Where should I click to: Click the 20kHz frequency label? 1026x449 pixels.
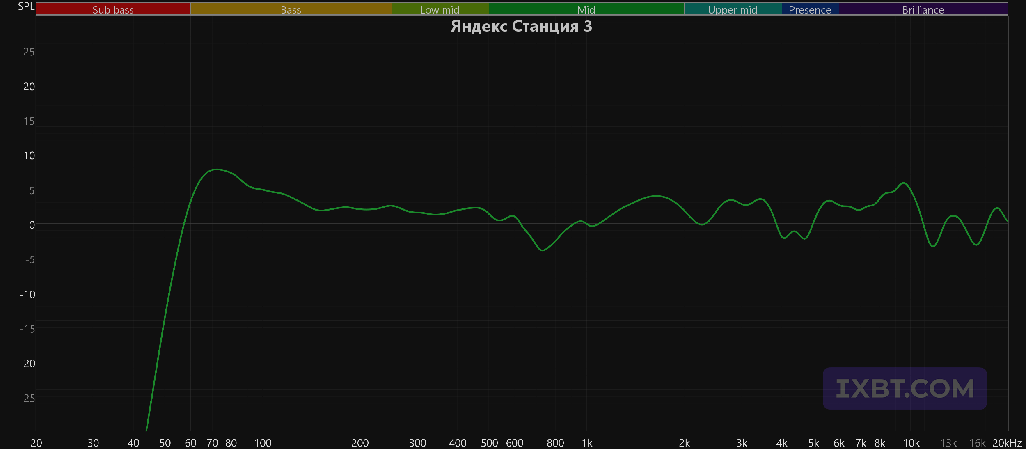coord(1007,443)
